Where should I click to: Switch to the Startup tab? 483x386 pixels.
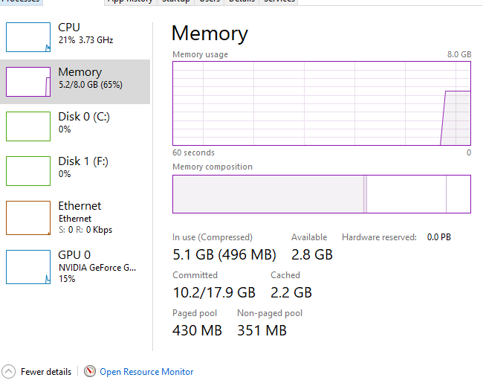point(177,1)
